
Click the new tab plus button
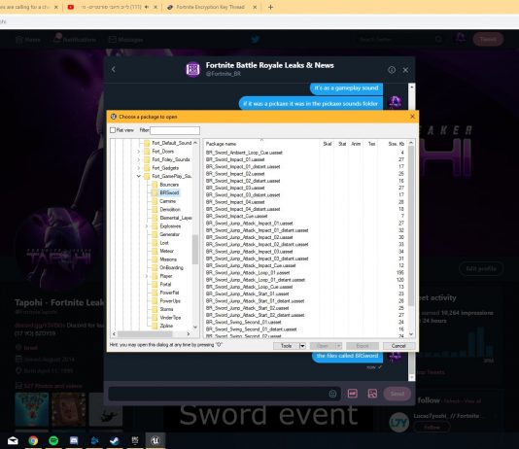pyautogui.click(x=270, y=7)
